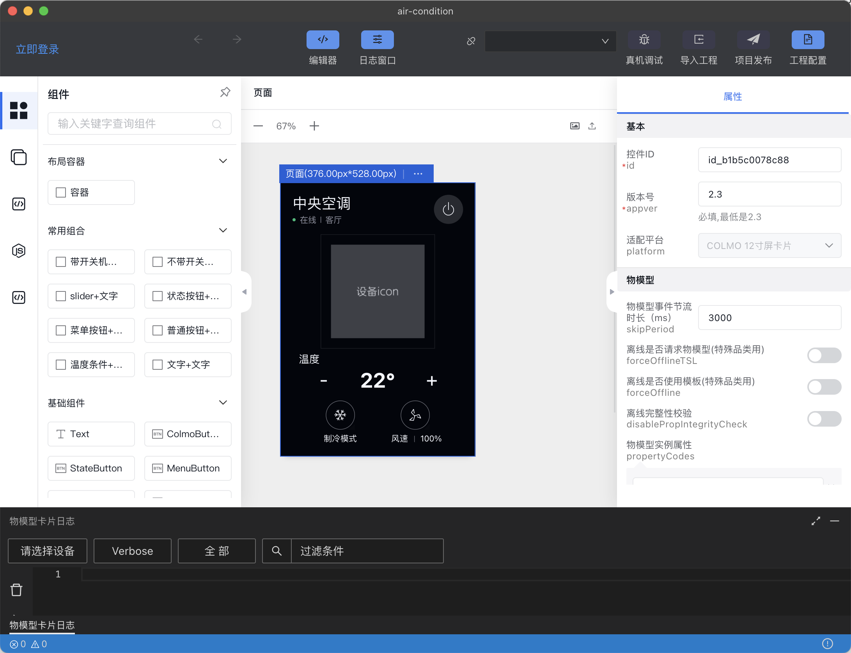Zoom out the canvas with minus
This screenshot has width=851, height=653.
click(x=258, y=126)
